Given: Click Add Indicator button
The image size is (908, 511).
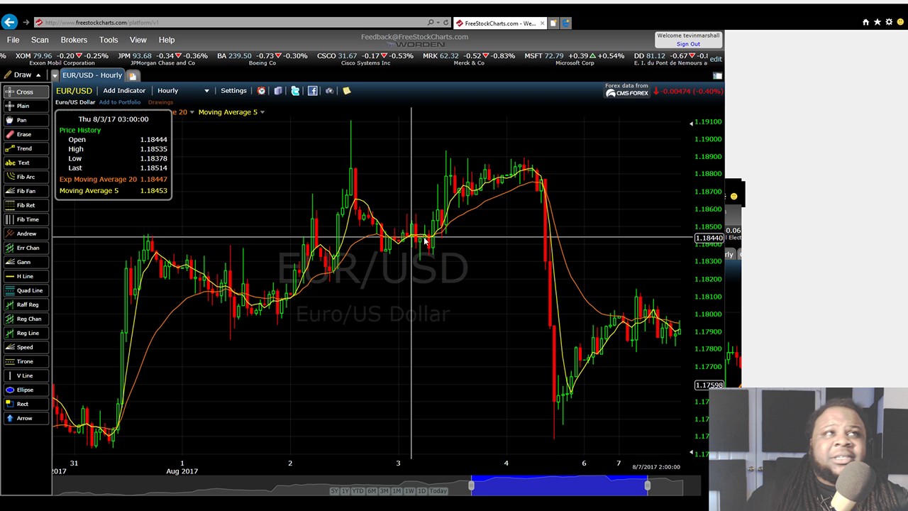Looking at the screenshot, I should click(x=124, y=91).
